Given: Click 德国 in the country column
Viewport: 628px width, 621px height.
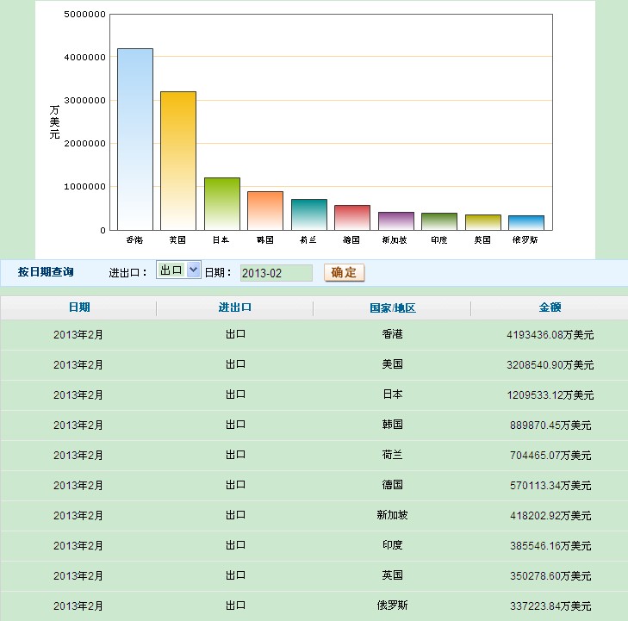Looking at the screenshot, I should [392, 485].
